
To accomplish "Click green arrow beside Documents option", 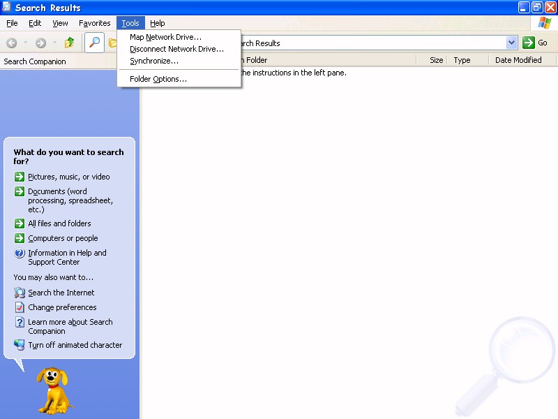I will point(20,191).
